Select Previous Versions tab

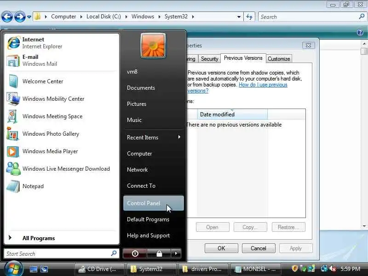(x=243, y=58)
